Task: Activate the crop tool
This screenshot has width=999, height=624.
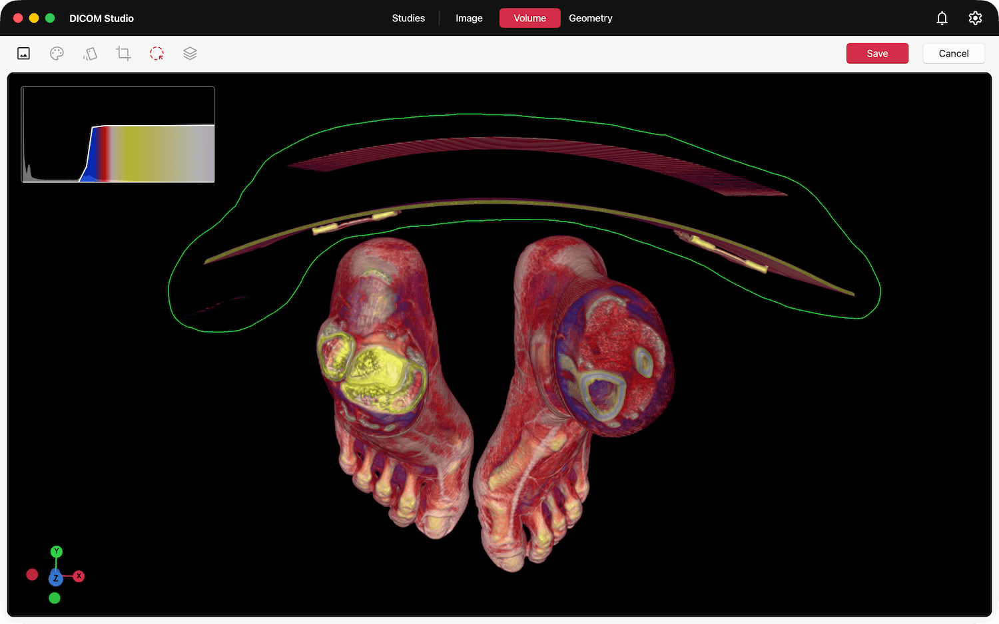Action: (123, 54)
